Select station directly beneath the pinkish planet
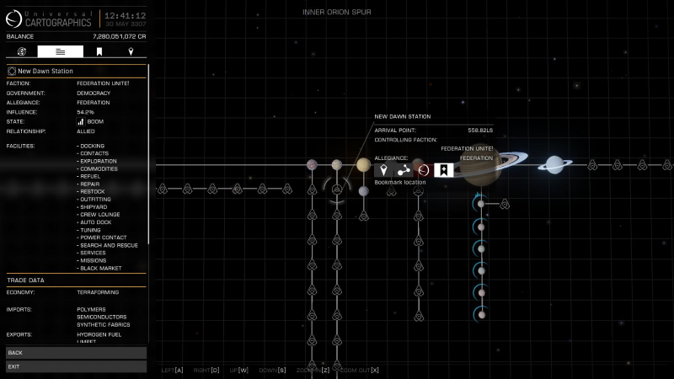Viewport: 674px width, 379px height. point(312,189)
